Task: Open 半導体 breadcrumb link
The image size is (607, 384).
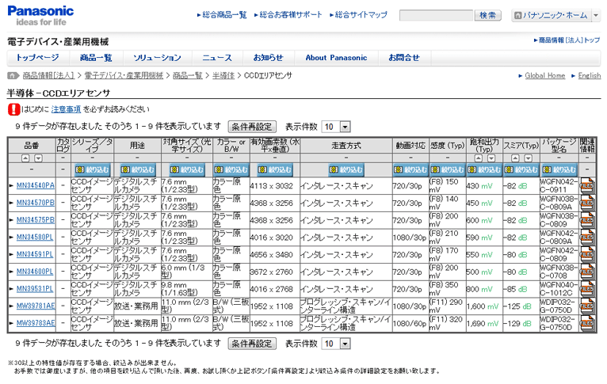Action: pos(223,76)
